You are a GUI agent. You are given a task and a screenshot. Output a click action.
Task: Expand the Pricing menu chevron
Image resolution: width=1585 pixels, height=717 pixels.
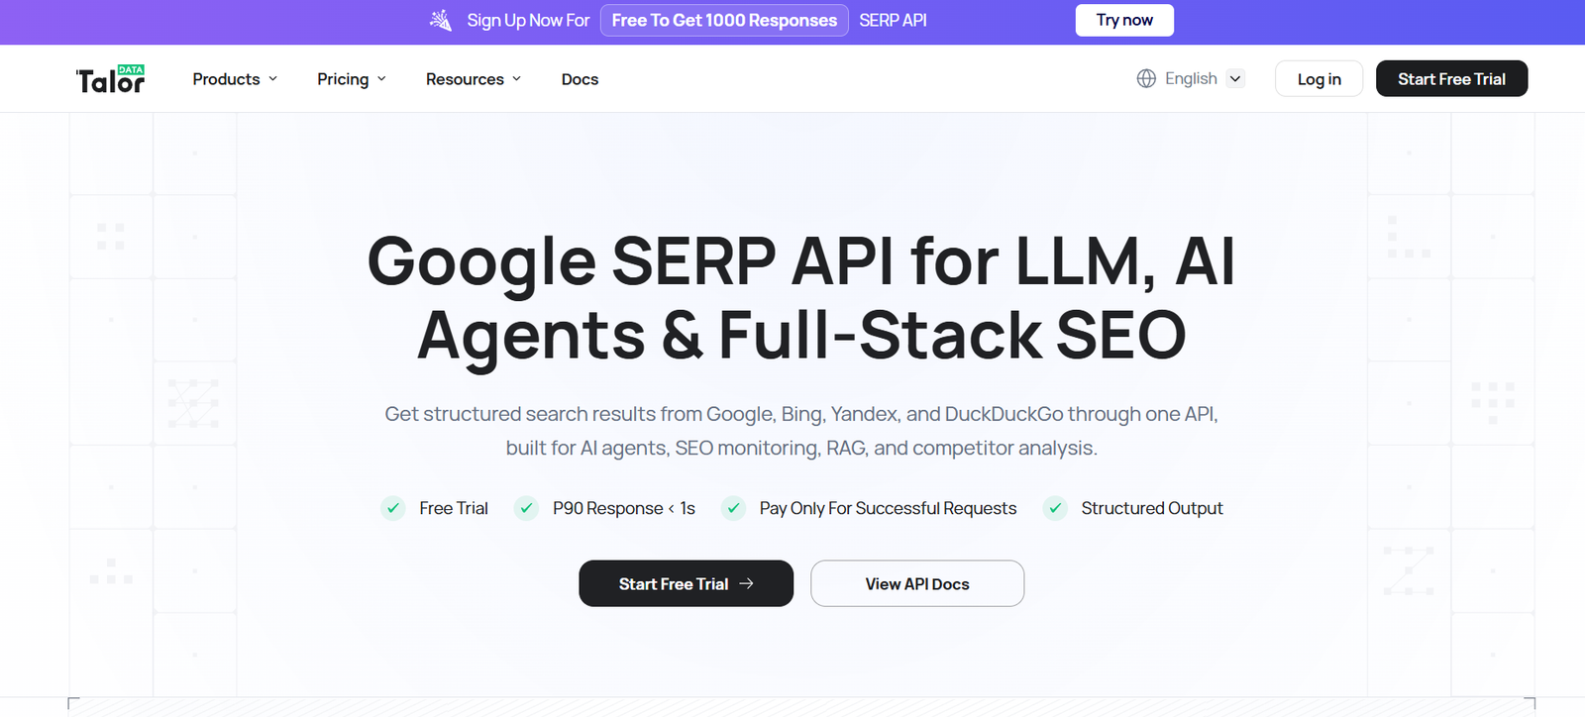[381, 79]
